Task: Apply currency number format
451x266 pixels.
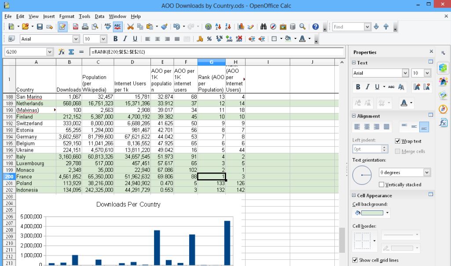Action: click(200, 39)
